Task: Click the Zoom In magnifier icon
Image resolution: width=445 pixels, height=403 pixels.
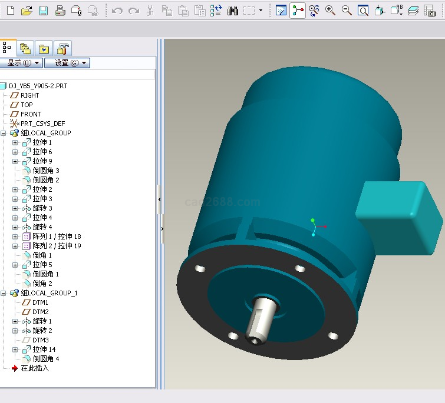Action: 330,11
